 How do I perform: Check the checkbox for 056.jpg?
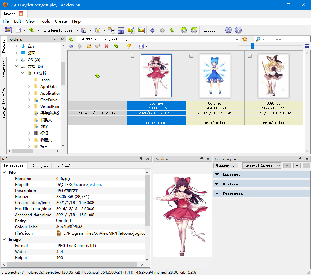point(132,56)
